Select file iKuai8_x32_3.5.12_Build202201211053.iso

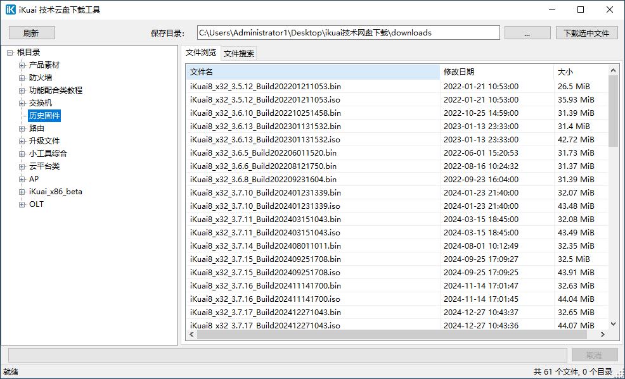(x=265, y=100)
